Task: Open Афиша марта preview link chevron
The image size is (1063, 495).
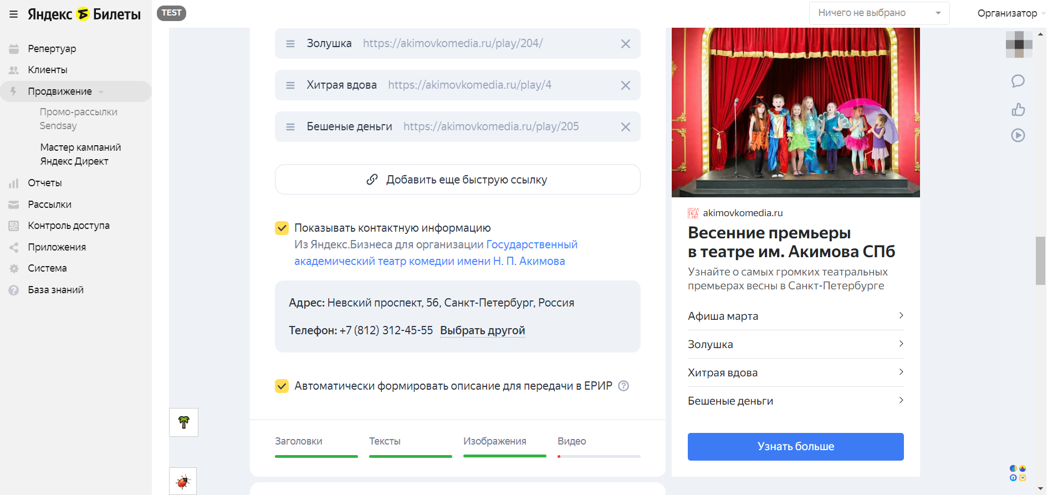Action: tap(901, 315)
